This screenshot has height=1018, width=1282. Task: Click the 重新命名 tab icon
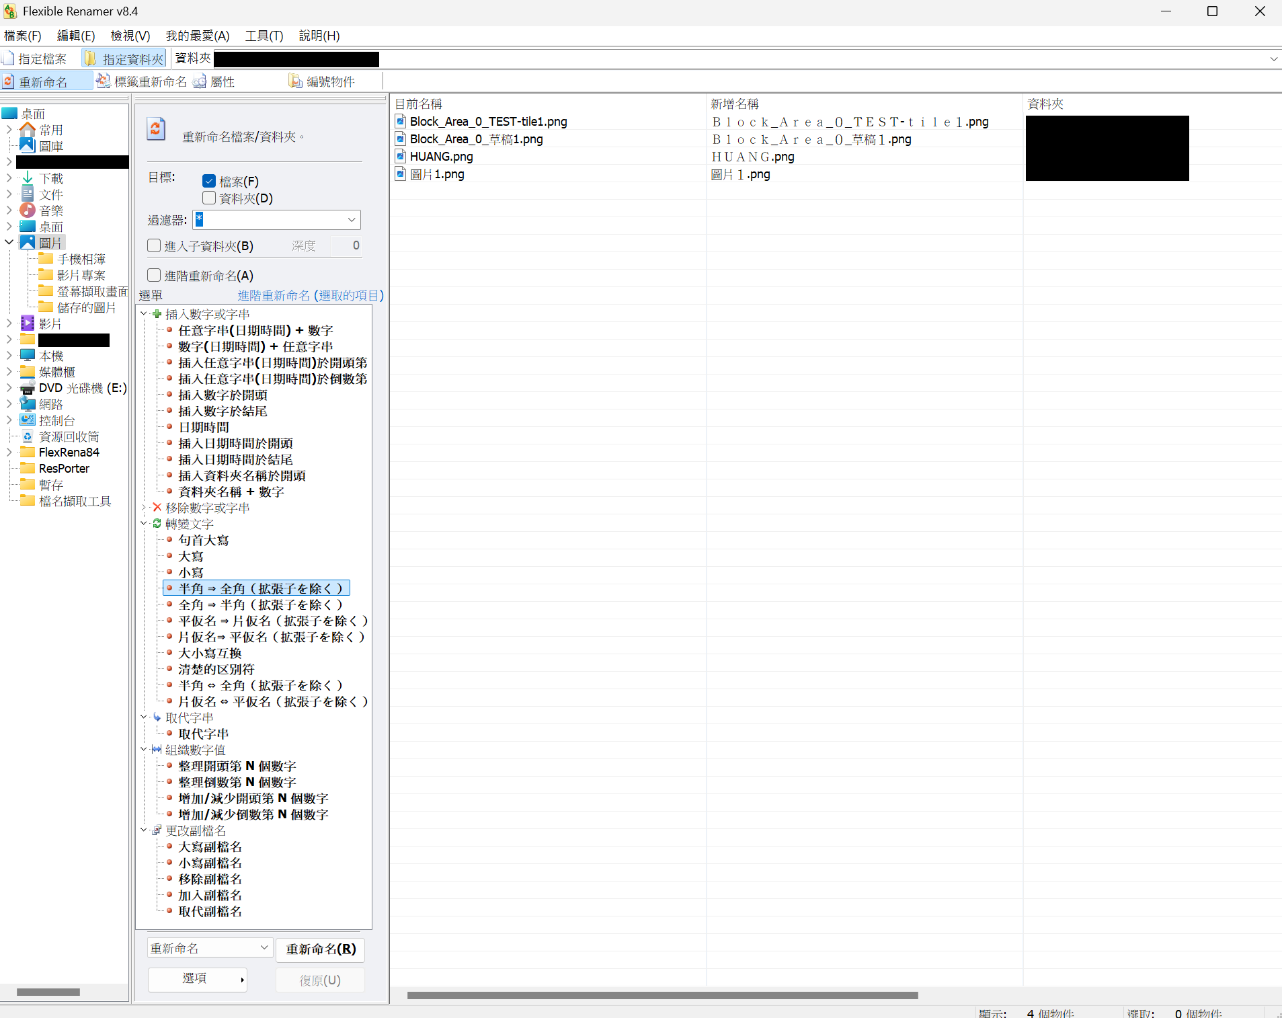[8, 81]
